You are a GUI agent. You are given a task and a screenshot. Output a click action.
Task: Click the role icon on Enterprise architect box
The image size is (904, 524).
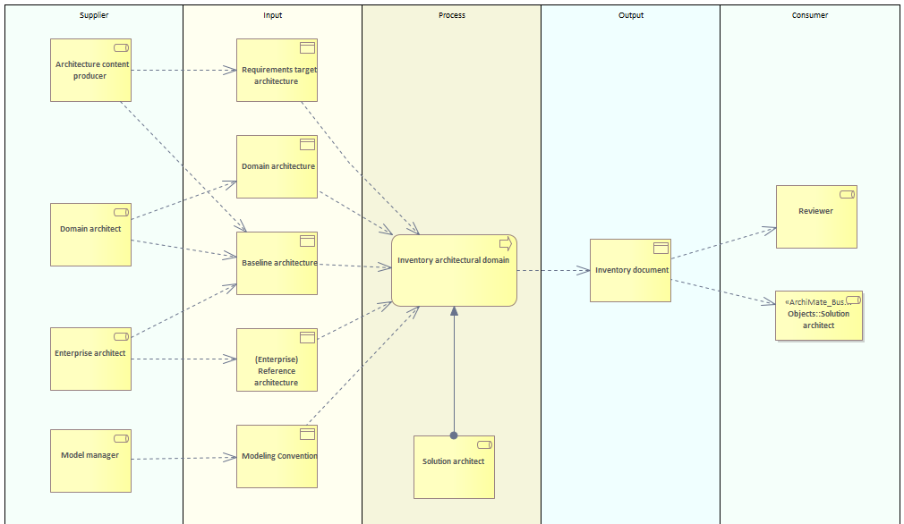pos(120,336)
